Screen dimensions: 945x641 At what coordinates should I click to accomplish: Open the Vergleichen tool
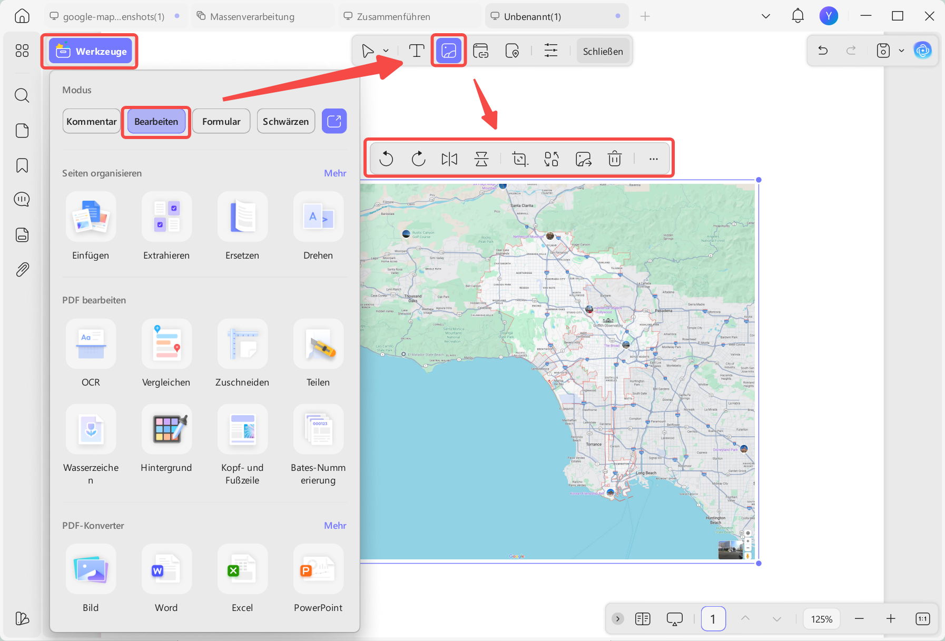166,353
